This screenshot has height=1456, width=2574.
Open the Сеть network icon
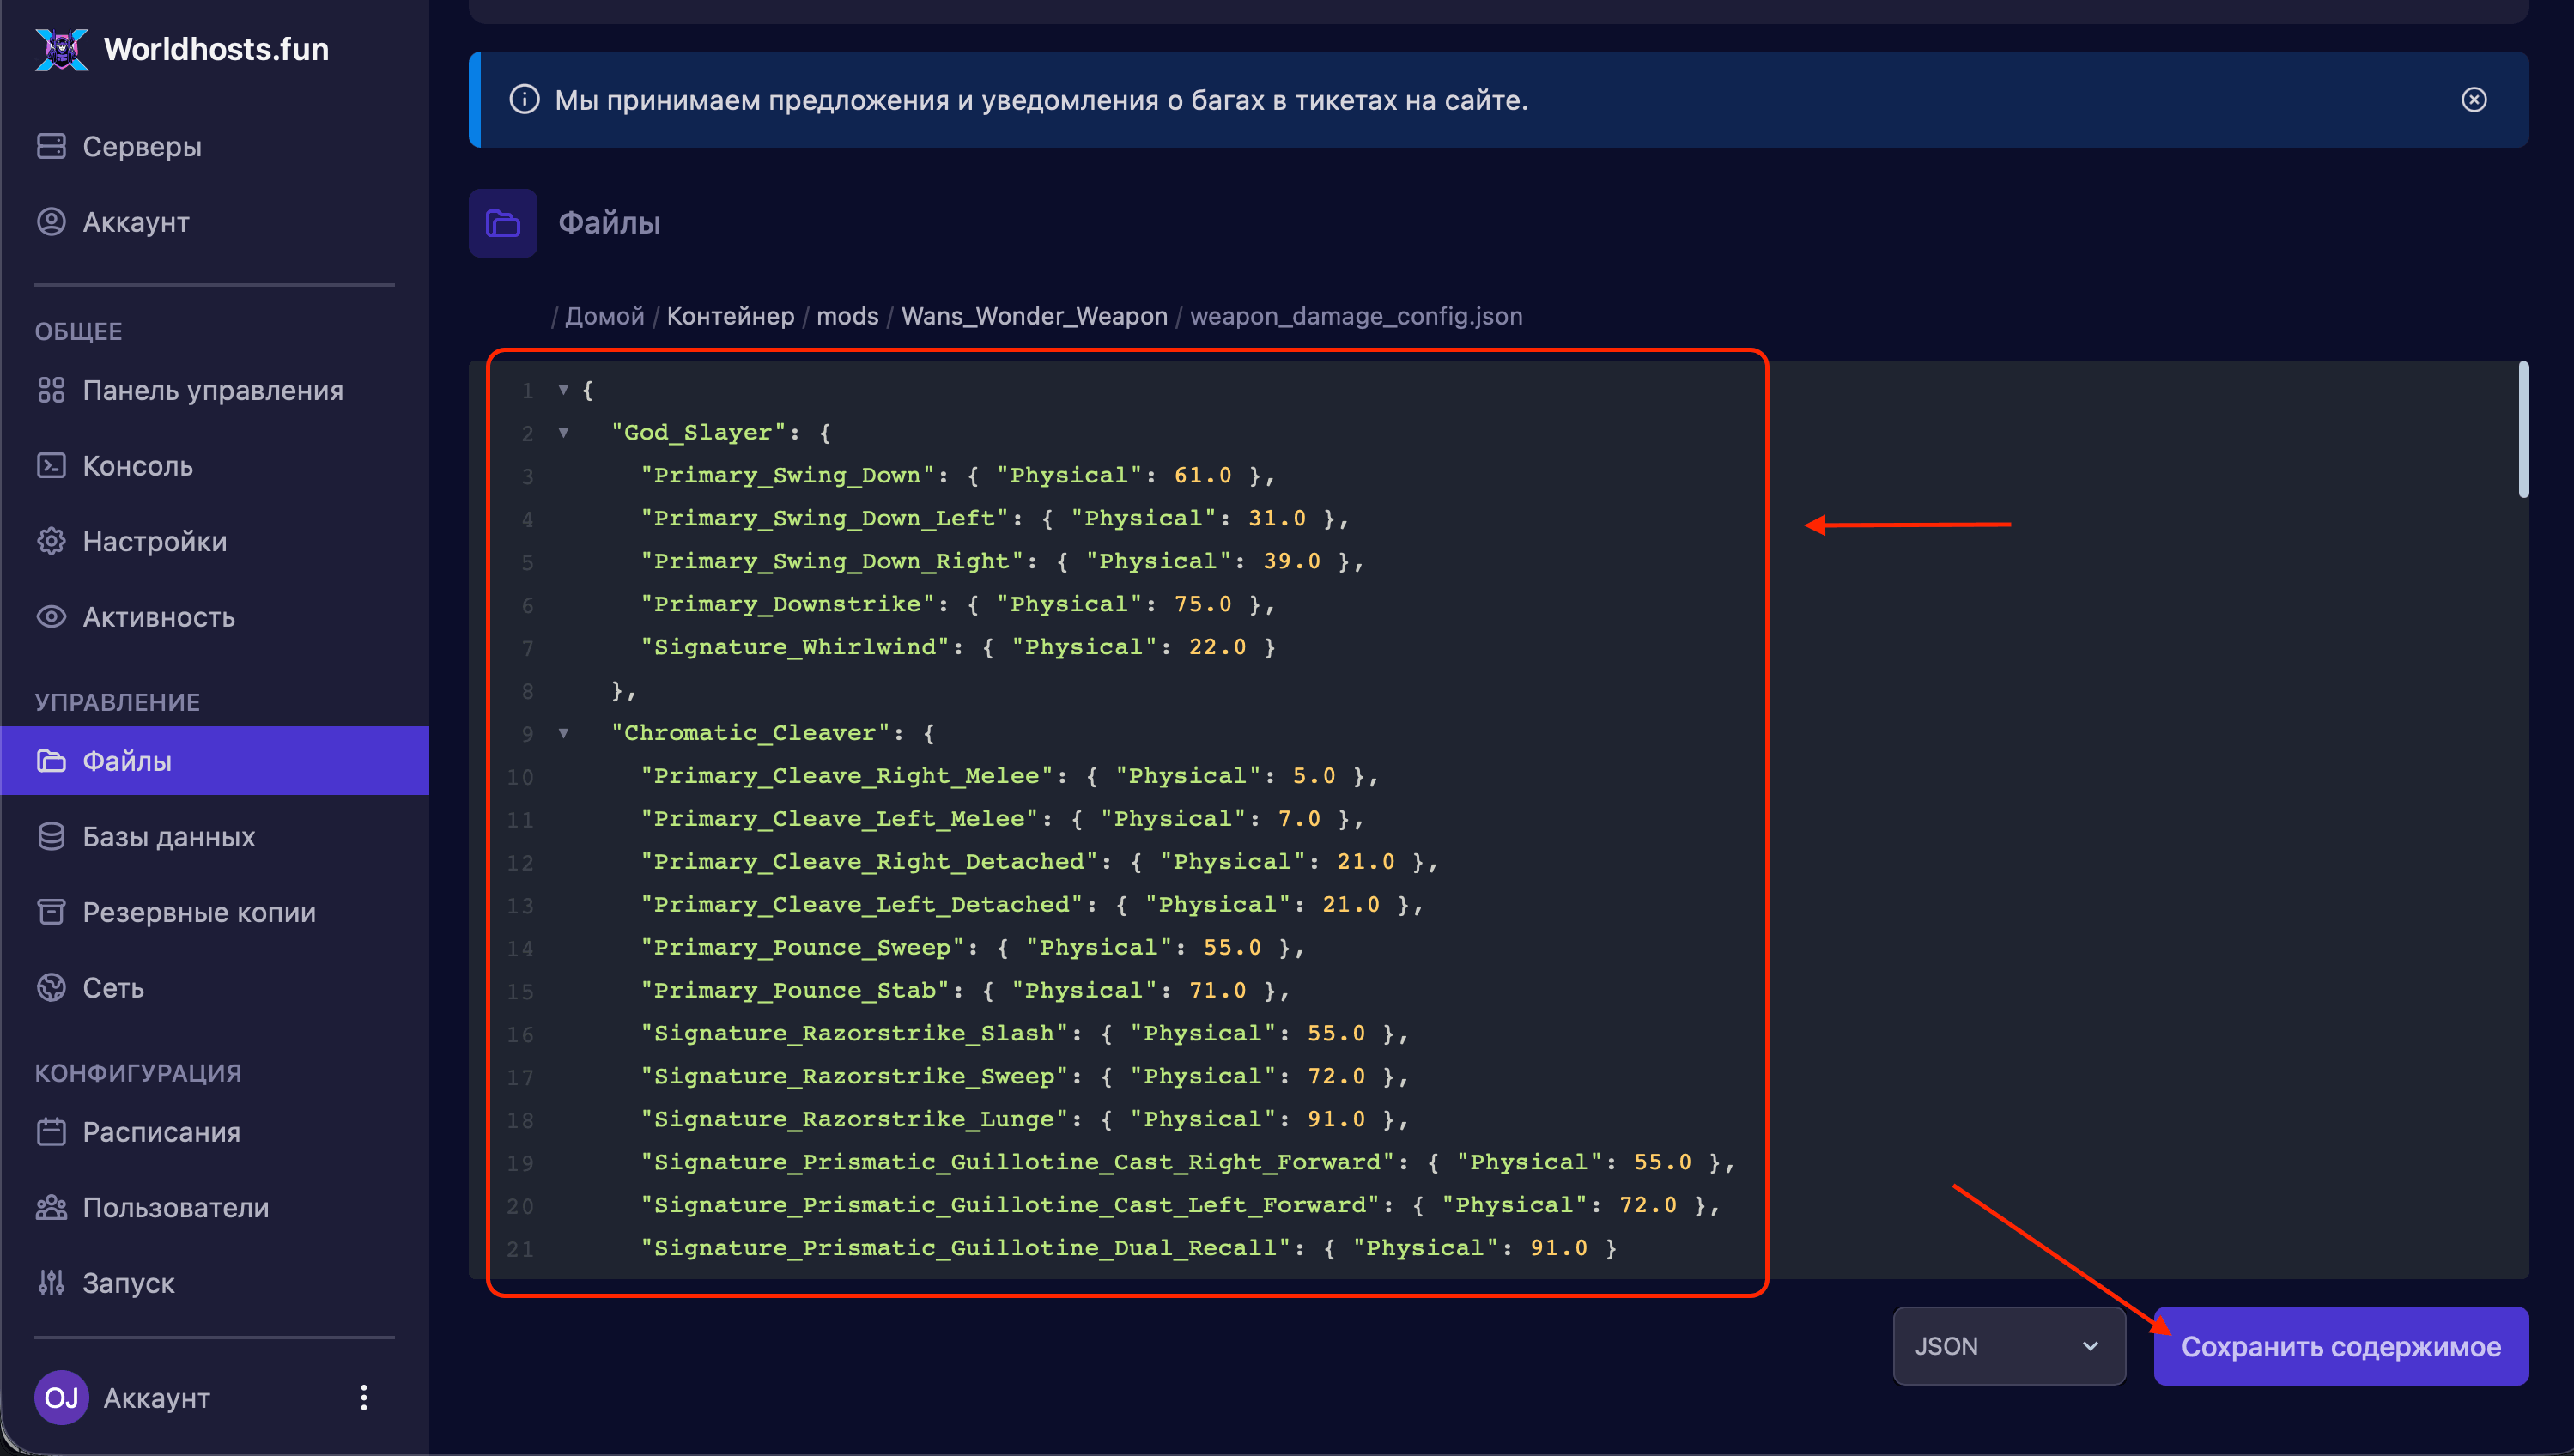51,988
